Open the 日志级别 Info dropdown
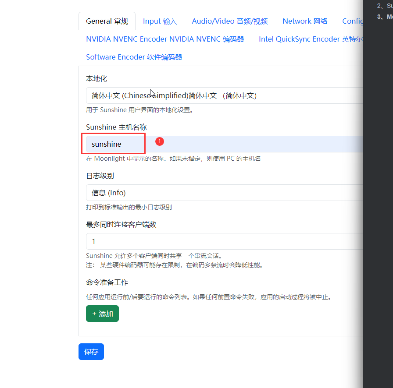 [x=224, y=193]
